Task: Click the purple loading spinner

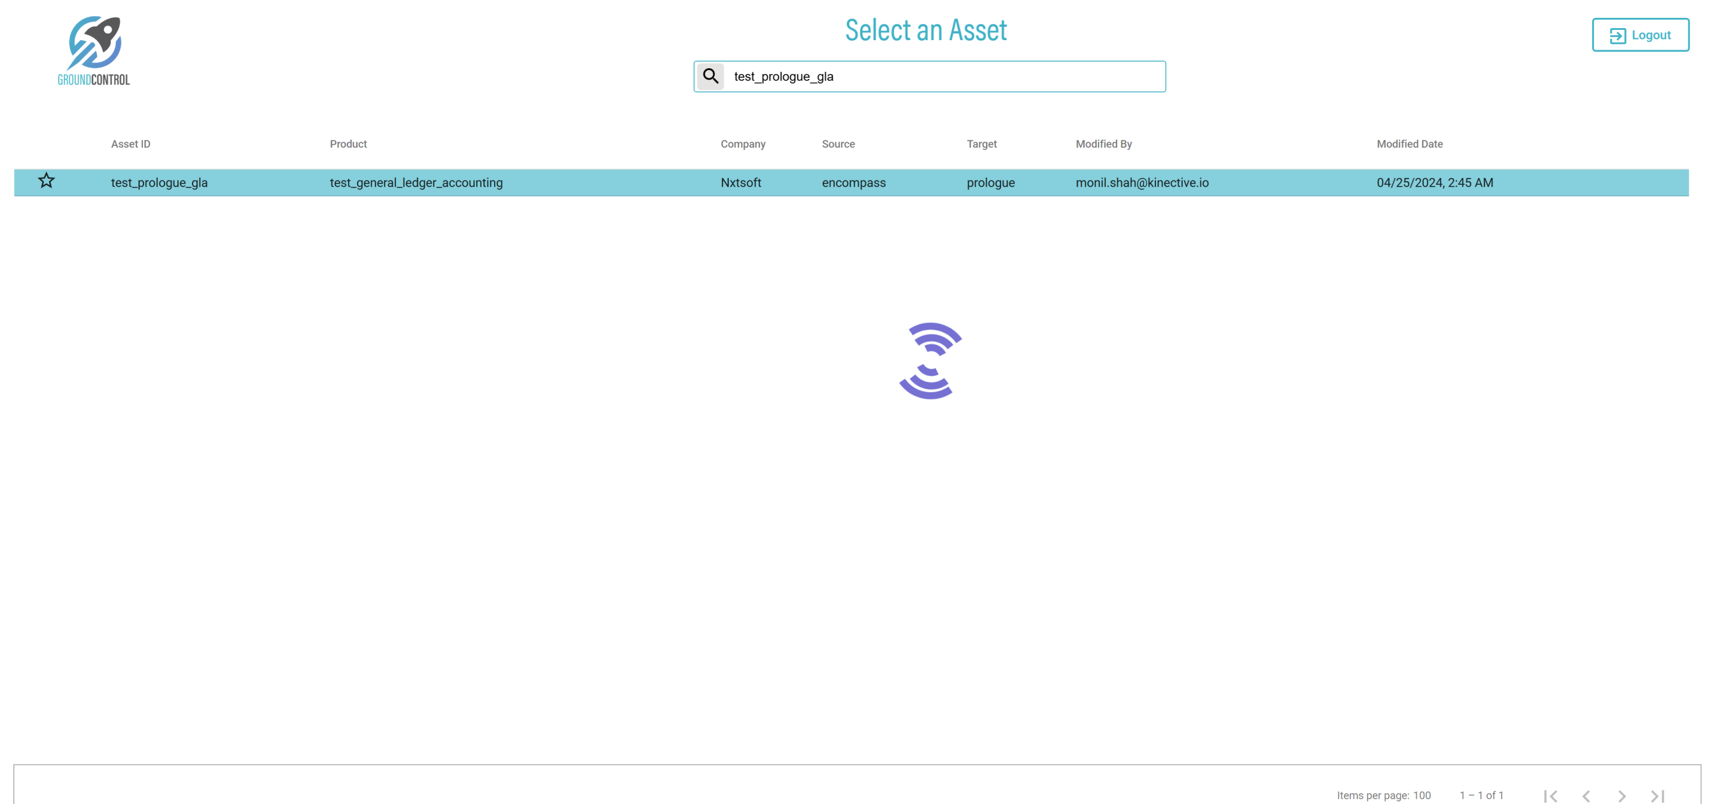Action: [x=930, y=361]
